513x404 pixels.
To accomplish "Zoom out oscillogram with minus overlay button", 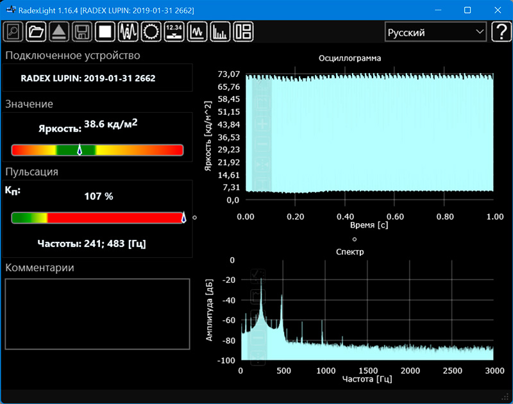I will 261,144.
